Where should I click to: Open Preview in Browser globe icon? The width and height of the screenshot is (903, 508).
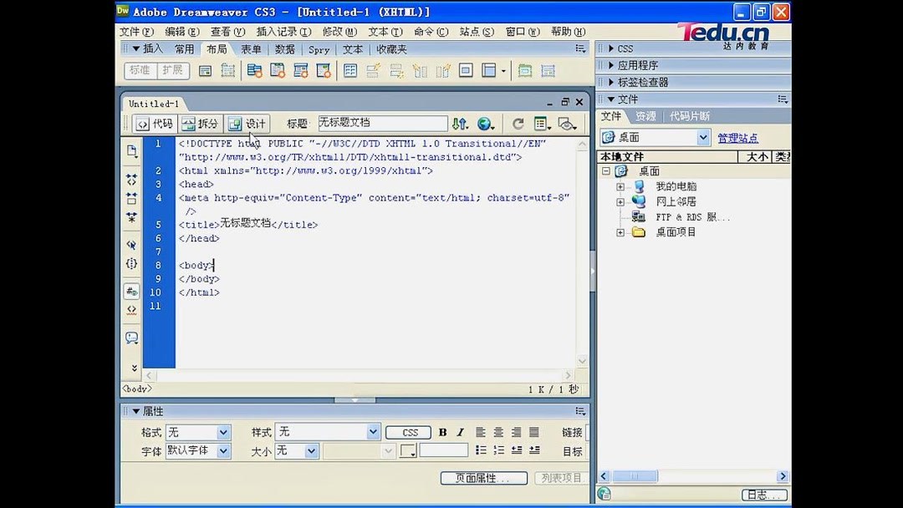pos(487,123)
